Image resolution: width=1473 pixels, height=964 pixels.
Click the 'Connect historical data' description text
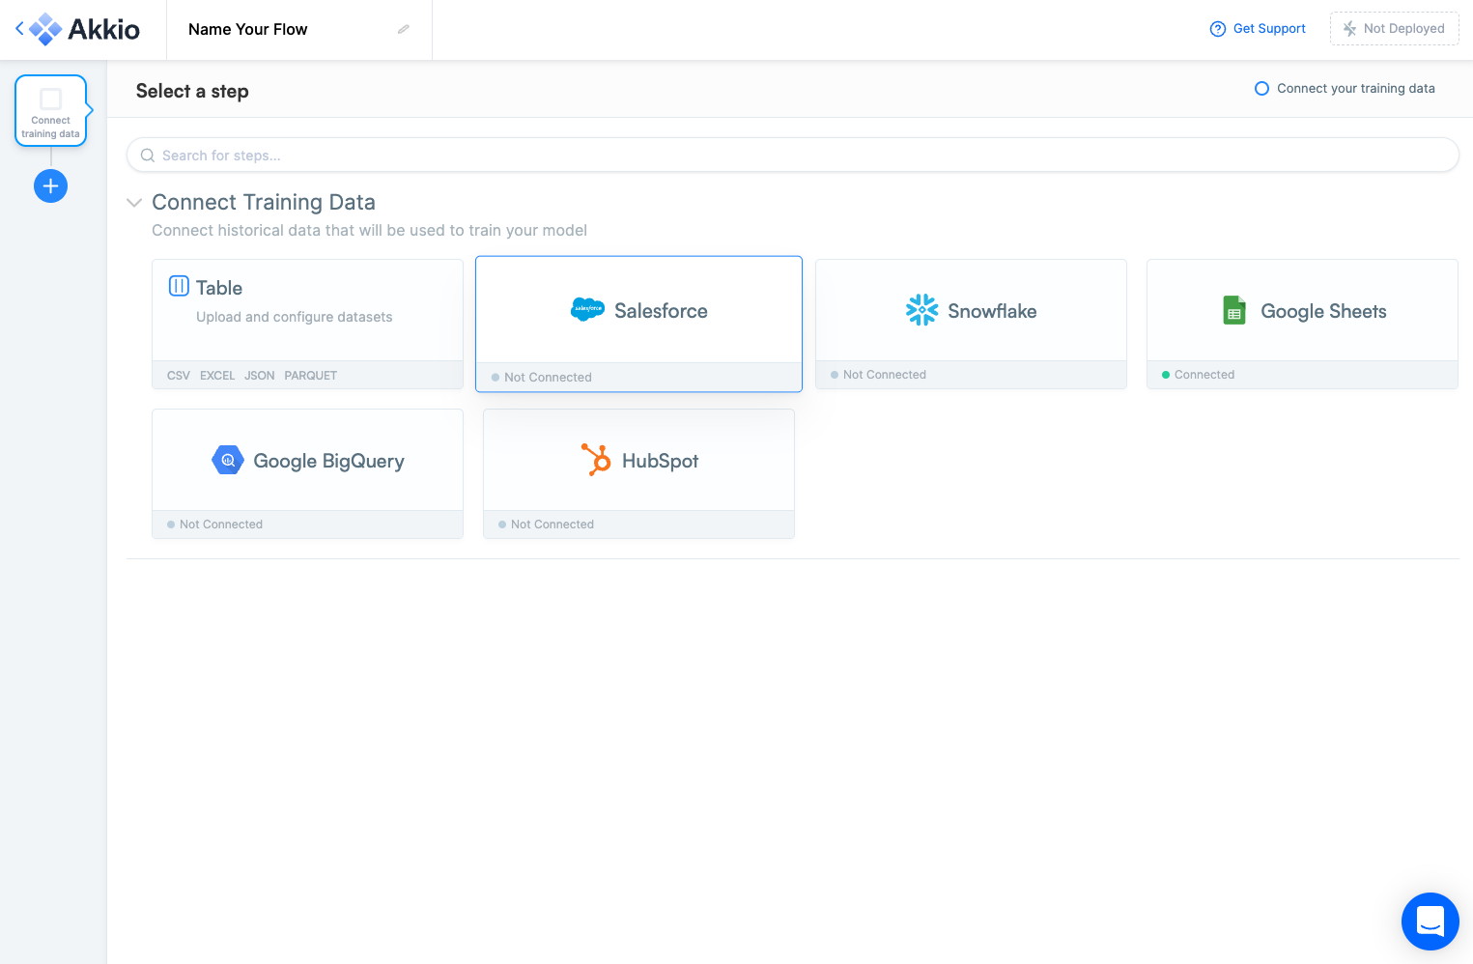pyautogui.click(x=369, y=230)
